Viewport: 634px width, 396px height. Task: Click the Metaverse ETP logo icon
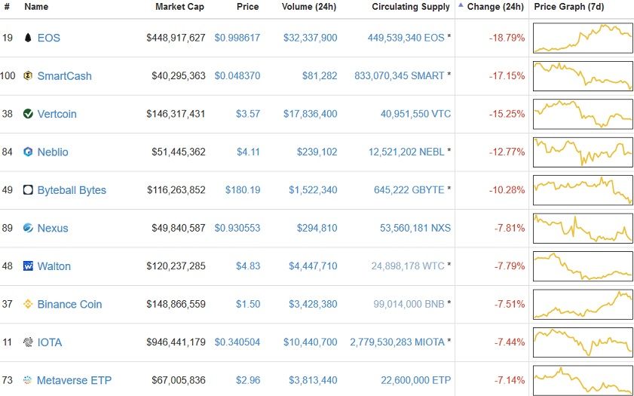(x=28, y=380)
